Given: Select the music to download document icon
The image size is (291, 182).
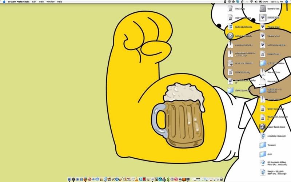Looking at the screenshot, I should pyautogui.click(x=230, y=63).
